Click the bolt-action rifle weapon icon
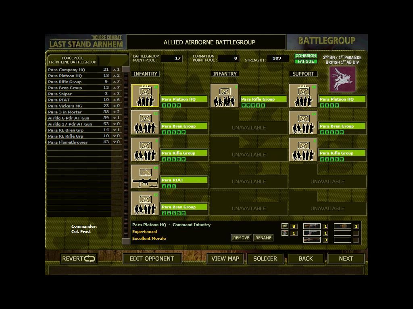413x309 pixels. pyautogui.click(x=312, y=240)
